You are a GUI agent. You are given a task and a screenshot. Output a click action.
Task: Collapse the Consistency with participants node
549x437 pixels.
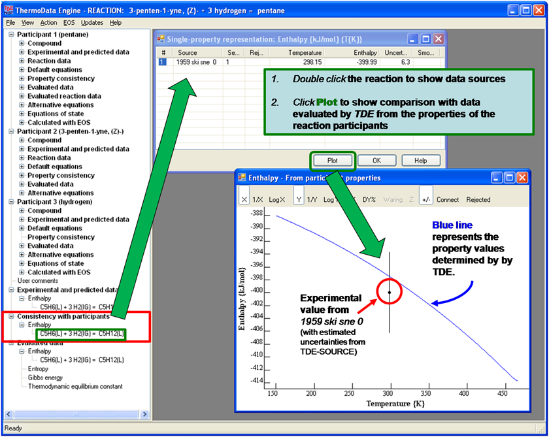(x=11, y=316)
